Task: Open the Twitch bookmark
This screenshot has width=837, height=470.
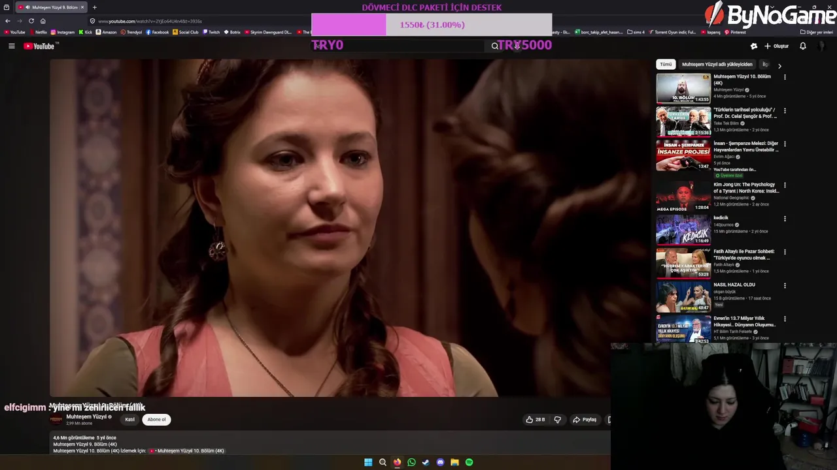Action: tap(211, 32)
